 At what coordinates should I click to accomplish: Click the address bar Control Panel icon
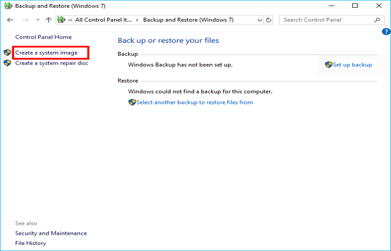(61, 20)
